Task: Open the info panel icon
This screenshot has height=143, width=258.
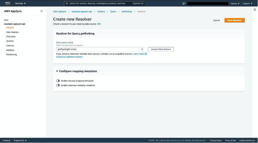Action: pyautogui.click(x=255, y=10)
